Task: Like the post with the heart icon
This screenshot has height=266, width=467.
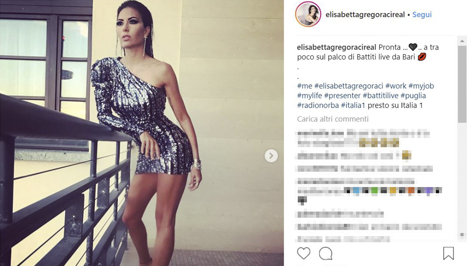Action: (304, 253)
